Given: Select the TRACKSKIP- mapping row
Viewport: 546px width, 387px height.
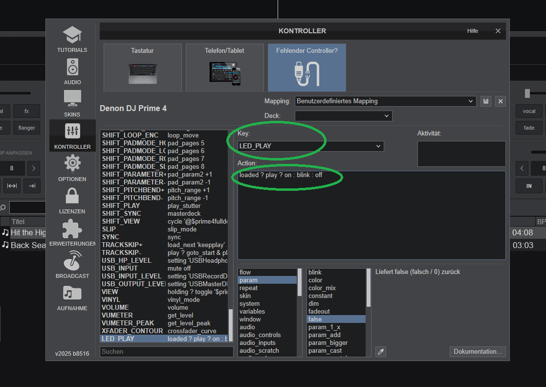Looking at the screenshot, I should [x=164, y=253].
